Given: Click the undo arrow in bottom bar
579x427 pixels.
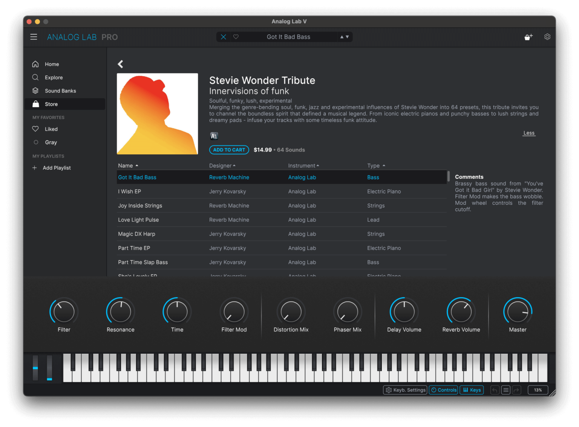Looking at the screenshot, I should coord(495,390).
